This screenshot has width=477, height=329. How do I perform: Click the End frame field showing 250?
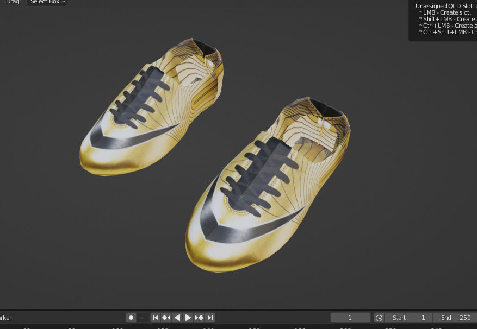[455, 318]
